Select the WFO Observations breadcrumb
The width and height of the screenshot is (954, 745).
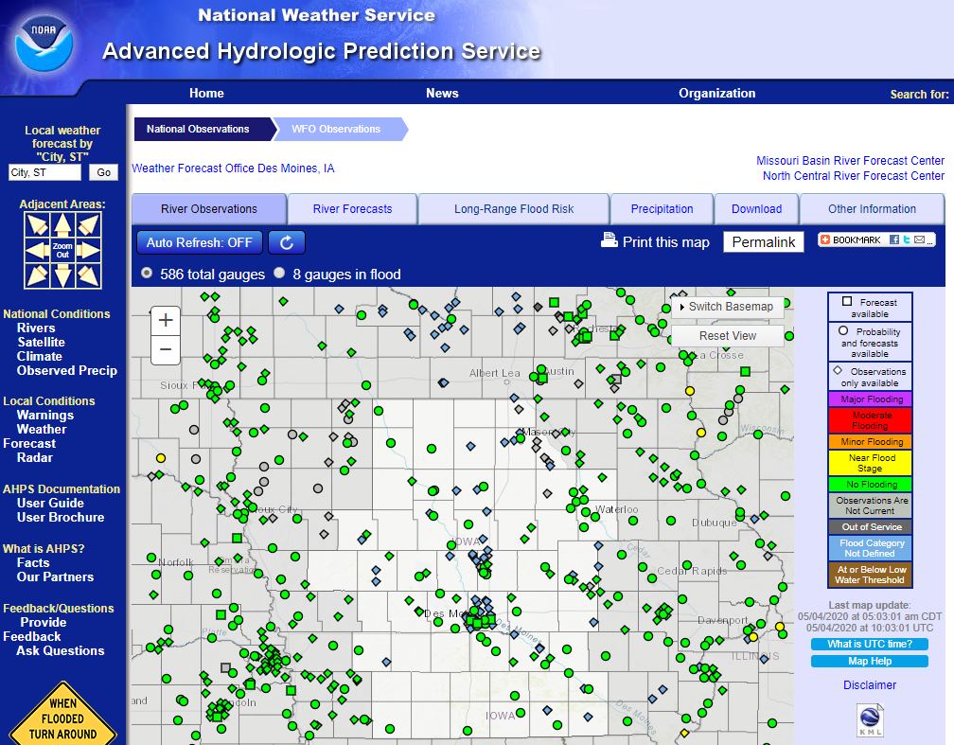pos(339,129)
